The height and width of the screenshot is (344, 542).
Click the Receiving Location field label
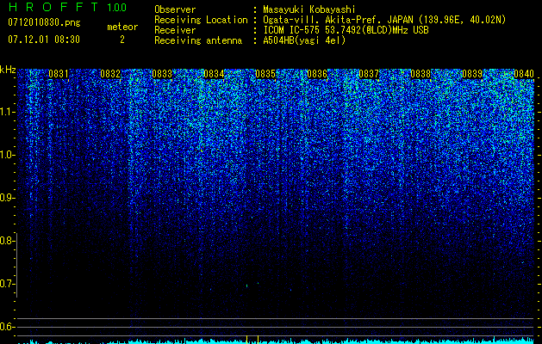coord(201,20)
